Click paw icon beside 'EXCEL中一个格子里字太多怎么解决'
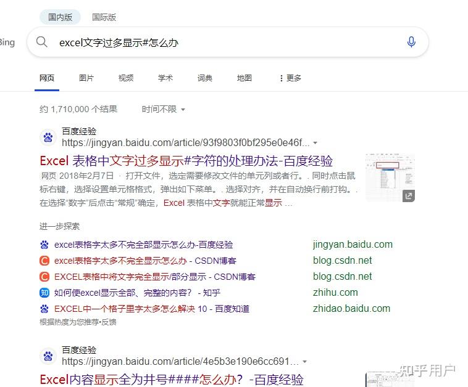This screenshot has width=468, height=387. coord(44,309)
